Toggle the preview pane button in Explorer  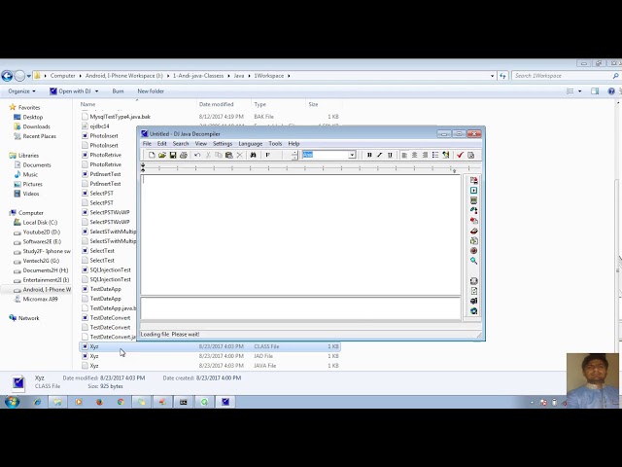coord(595,91)
